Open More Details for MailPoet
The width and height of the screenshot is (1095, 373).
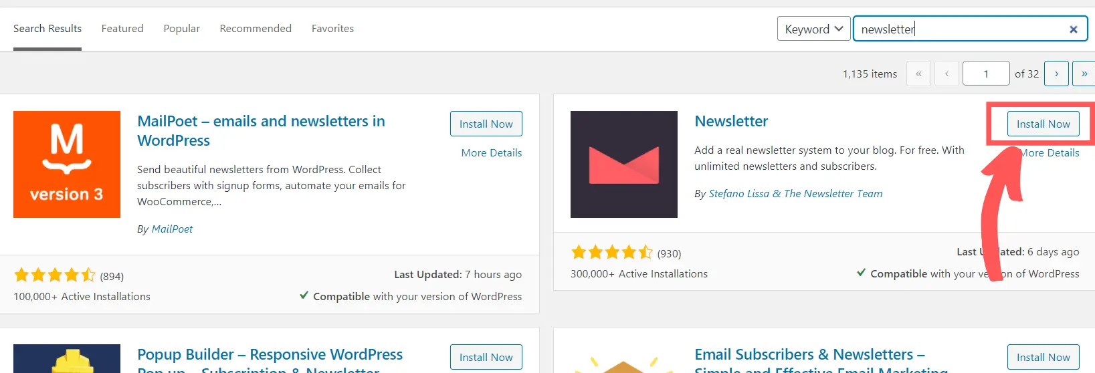coord(492,152)
